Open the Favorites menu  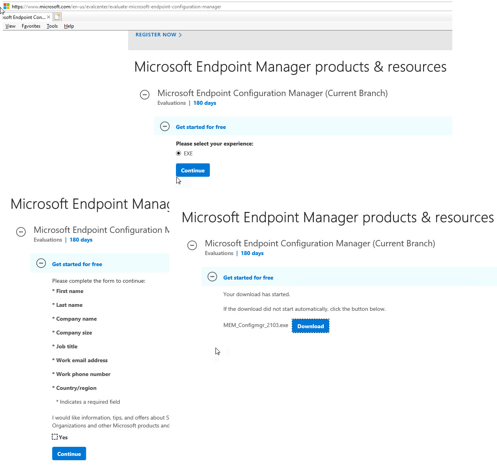[x=31, y=26]
